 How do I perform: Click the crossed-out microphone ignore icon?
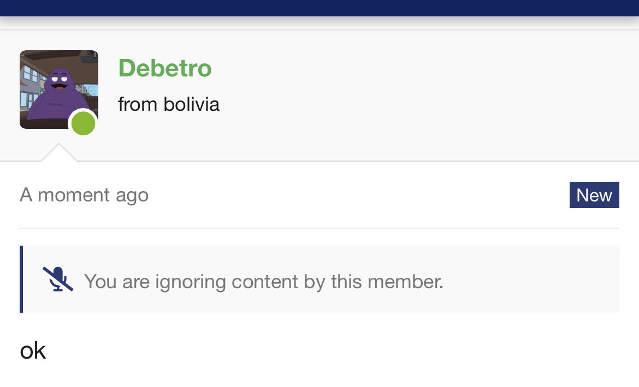pos(58,279)
